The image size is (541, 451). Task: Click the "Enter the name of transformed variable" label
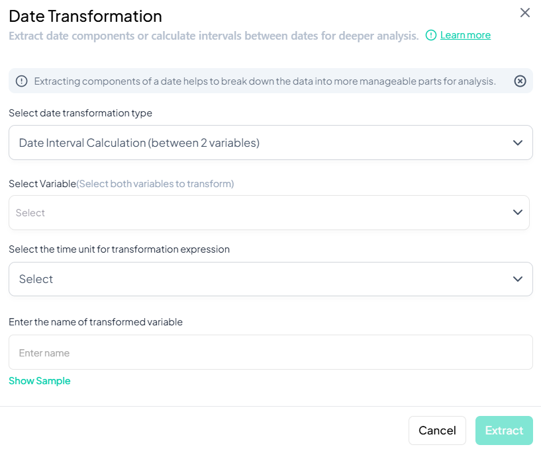click(95, 322)
